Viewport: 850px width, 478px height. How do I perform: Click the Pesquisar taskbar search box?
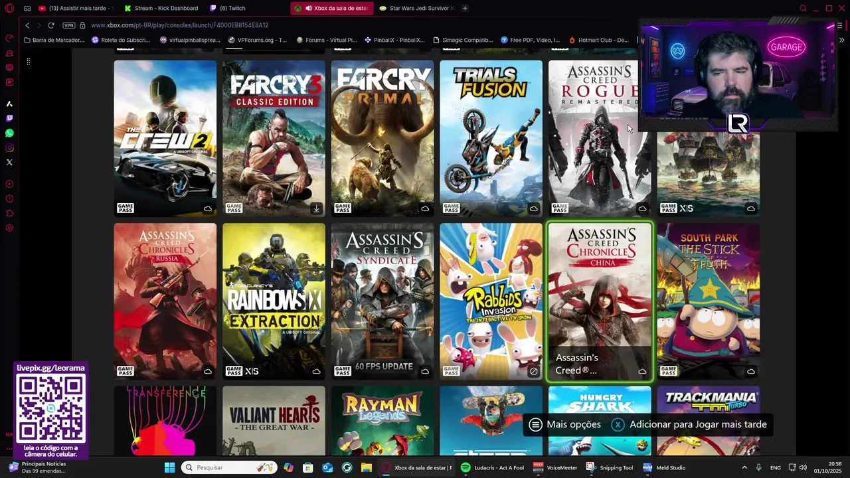coord(229,467)
